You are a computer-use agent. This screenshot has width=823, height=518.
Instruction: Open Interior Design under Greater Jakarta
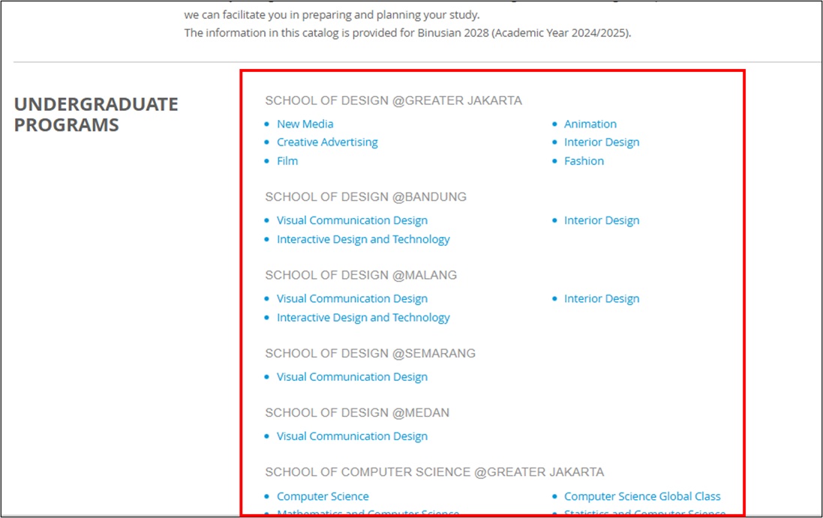pos(602,142)
